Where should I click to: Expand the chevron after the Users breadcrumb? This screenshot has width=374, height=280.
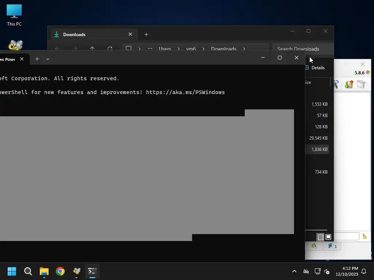[178, 49]
